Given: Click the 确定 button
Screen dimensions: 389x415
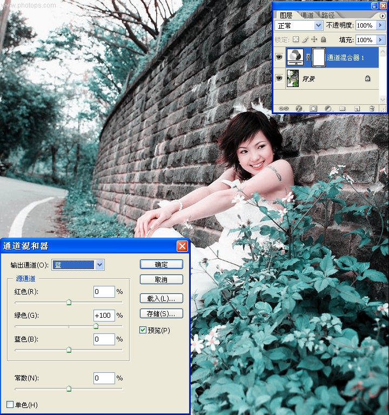Looking at the screenshot, I should coord(161,264).
